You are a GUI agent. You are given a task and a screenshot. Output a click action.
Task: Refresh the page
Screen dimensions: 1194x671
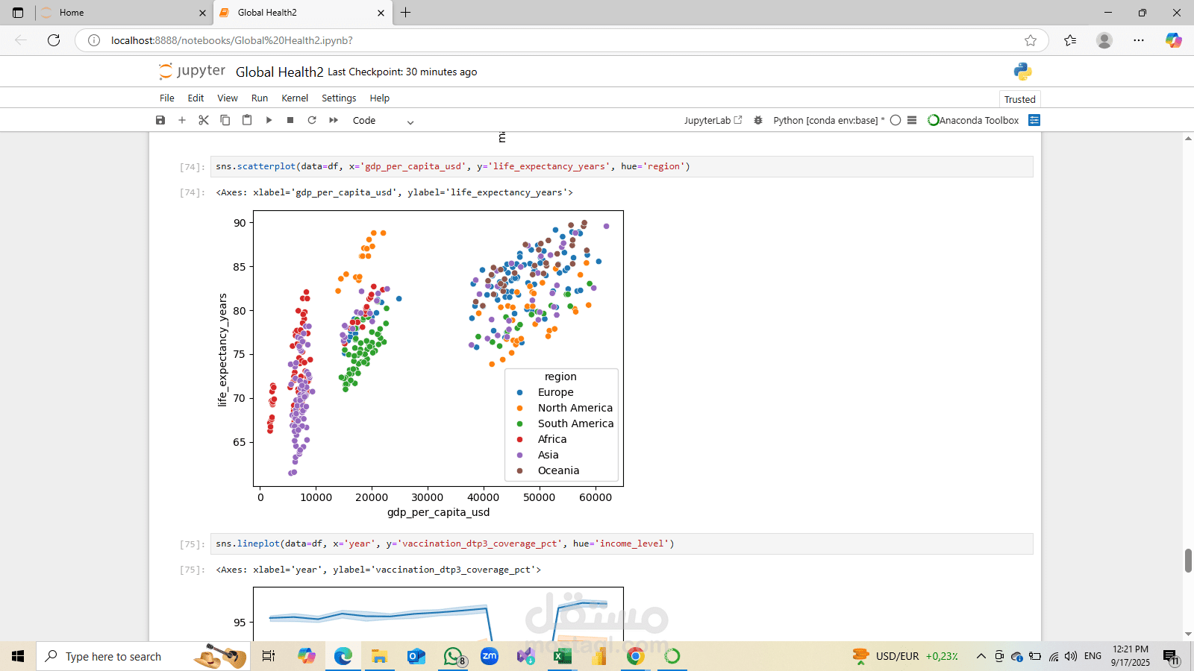click(54, 40)
